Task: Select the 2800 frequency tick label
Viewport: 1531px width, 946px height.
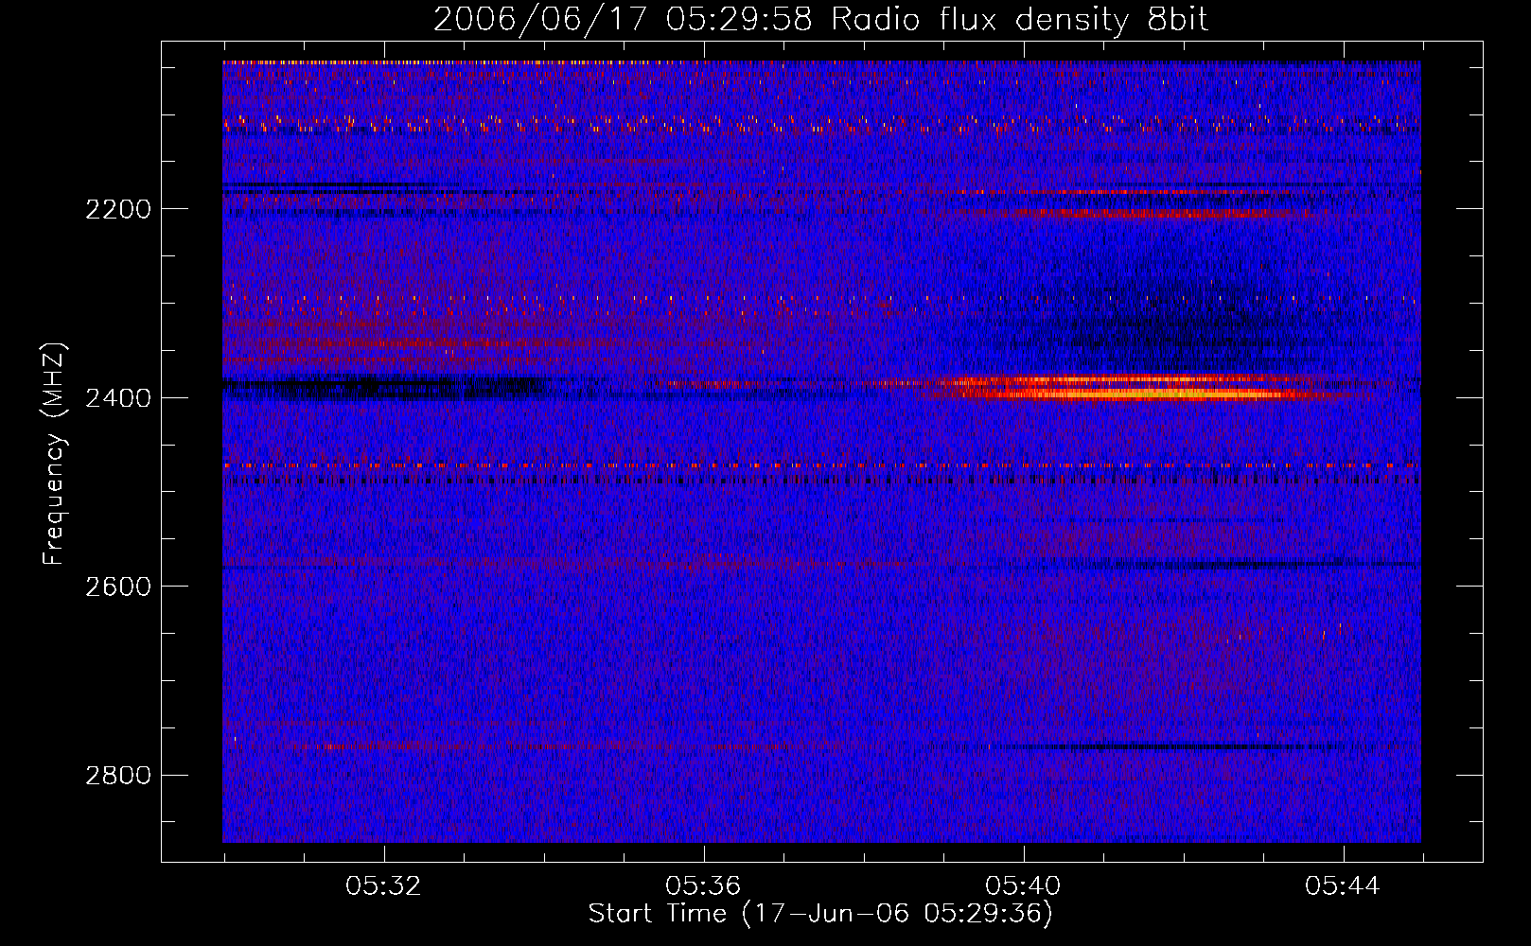Action: [x=118, y=776]
